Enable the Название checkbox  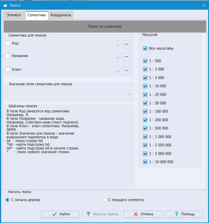pos(8,56)
